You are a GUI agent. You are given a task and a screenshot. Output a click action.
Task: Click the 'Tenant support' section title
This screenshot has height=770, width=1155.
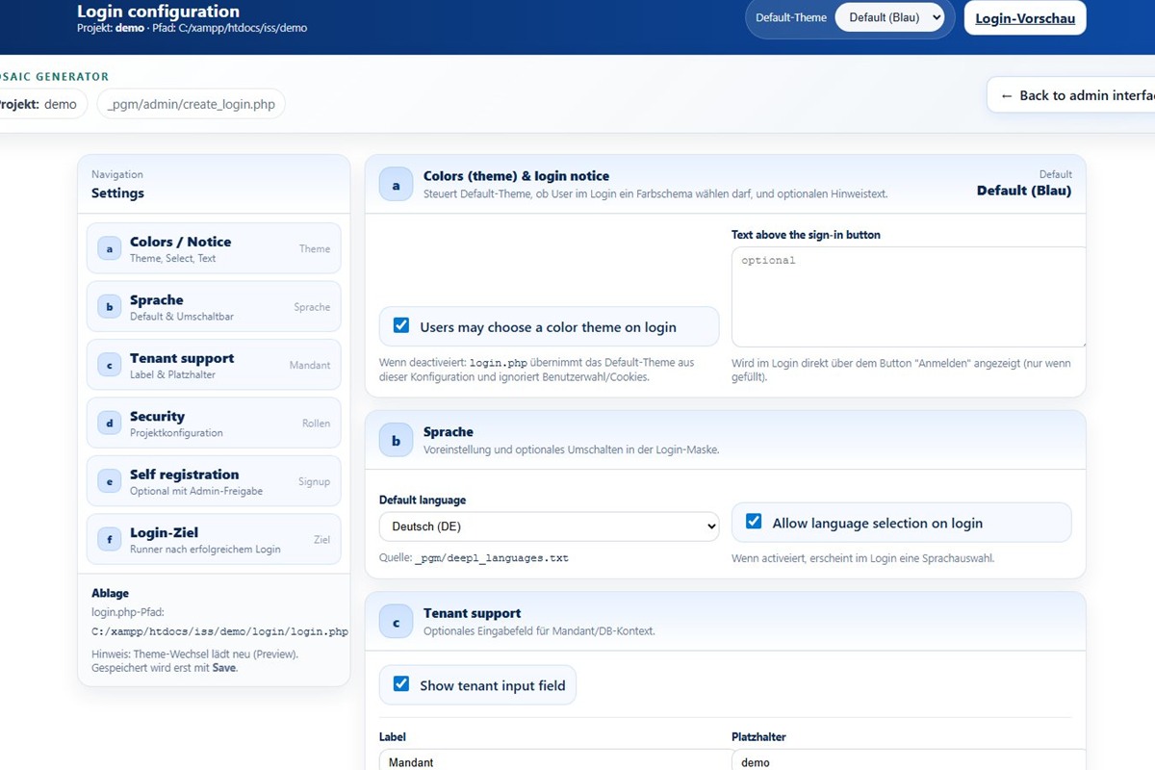472,613
